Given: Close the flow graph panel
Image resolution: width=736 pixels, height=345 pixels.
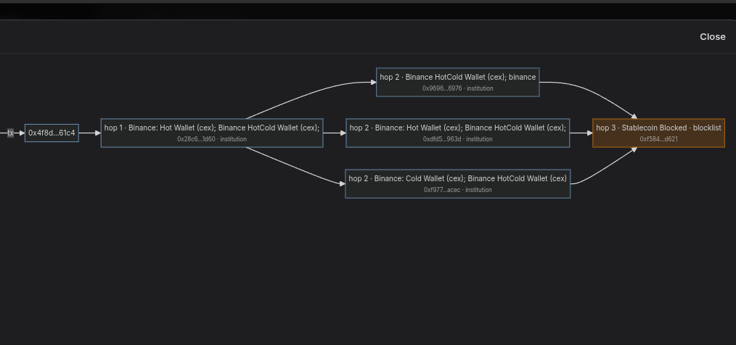Looking at the screenshot, I should tap(712, 36).
